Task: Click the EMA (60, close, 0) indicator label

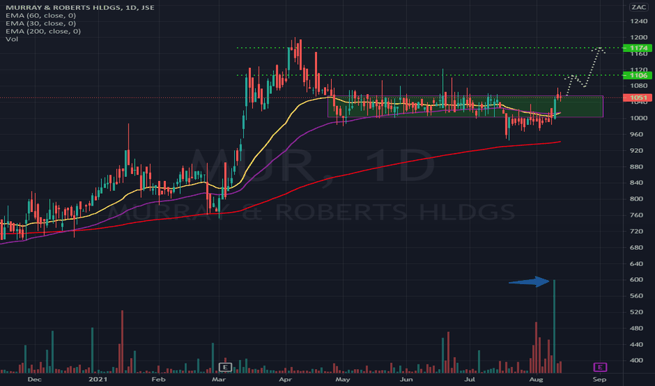Action: coord(41,15)
